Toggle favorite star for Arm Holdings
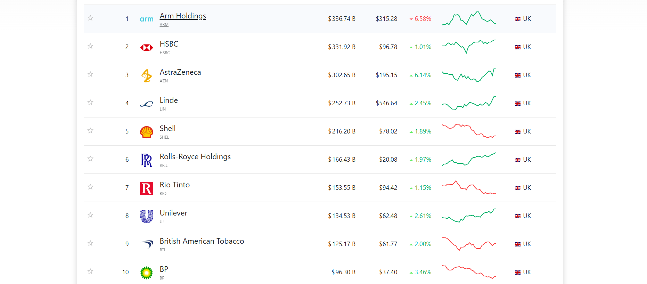 (90, 18)
